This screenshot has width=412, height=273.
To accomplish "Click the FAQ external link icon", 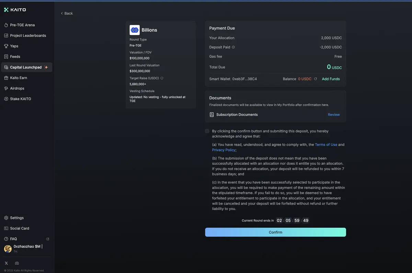I will [48, 239].
